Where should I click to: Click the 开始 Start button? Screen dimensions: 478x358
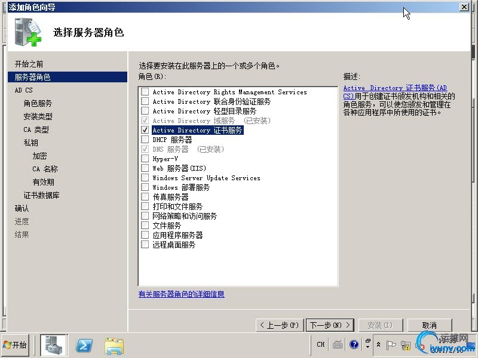15,345
